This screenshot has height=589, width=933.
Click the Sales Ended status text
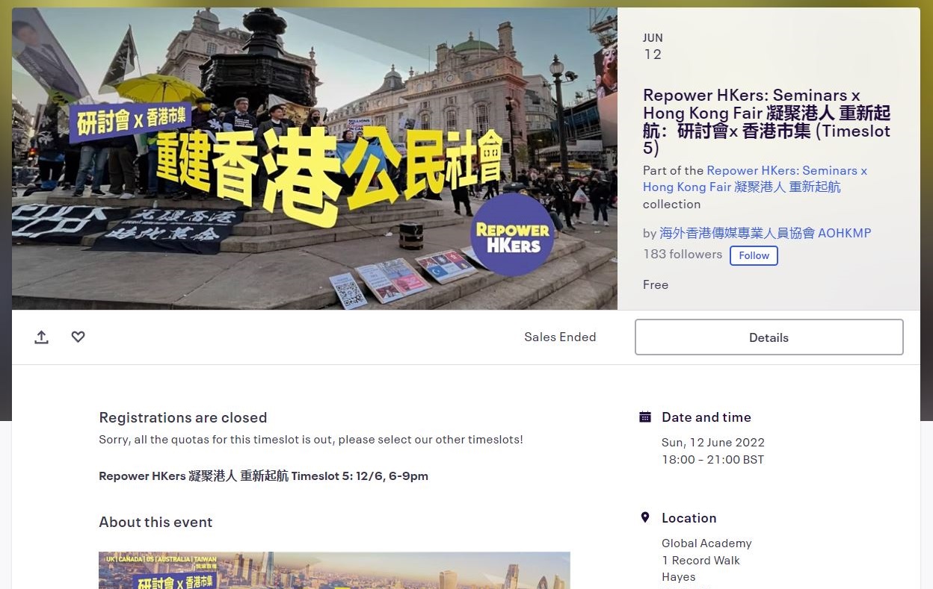pos(560,337)
